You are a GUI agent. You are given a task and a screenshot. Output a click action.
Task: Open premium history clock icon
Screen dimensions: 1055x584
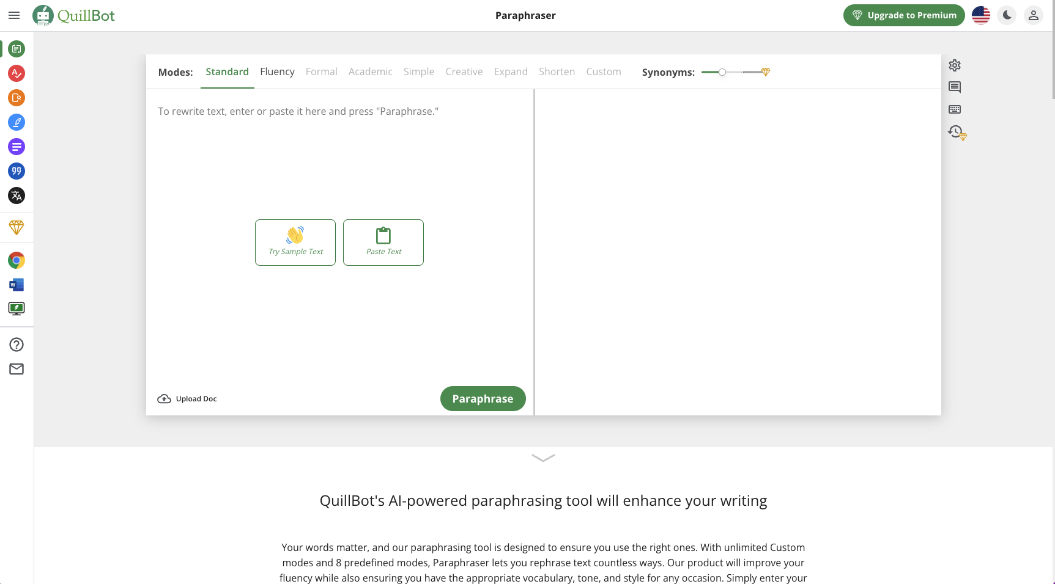click(x=957, y=132)
